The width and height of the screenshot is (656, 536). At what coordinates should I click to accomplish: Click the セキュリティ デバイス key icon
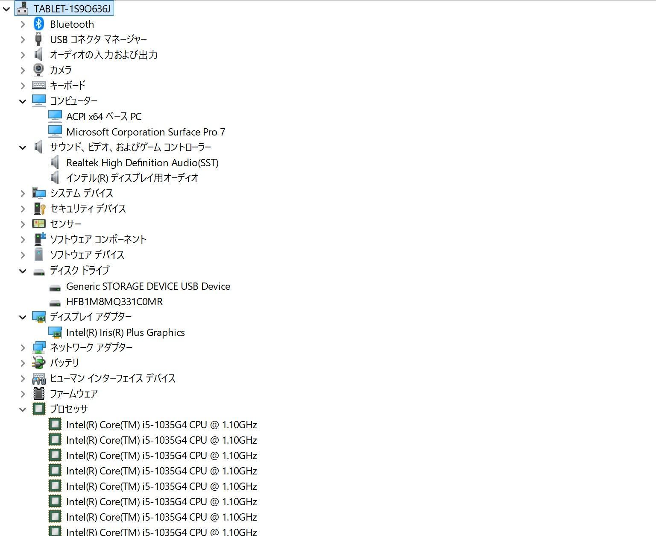39,209
